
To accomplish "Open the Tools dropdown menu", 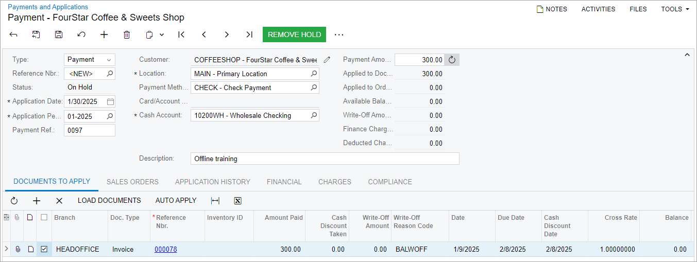I will click(675, 9).
